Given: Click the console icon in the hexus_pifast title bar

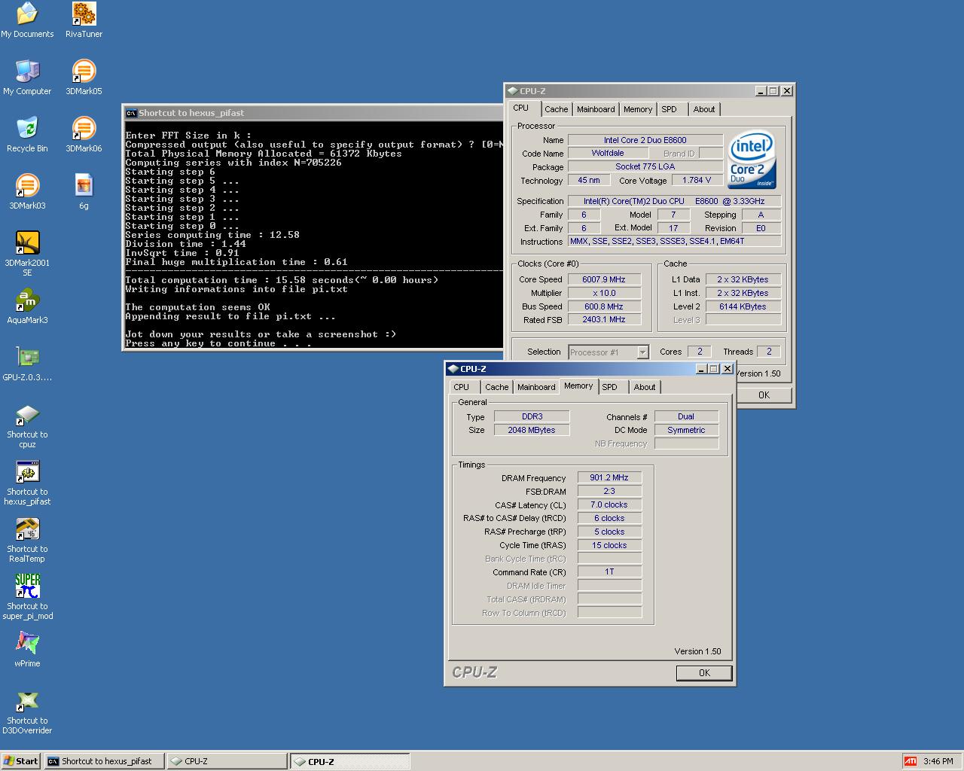Looking at the screenshot, I should pyautogui.click(x=131, y=113).
